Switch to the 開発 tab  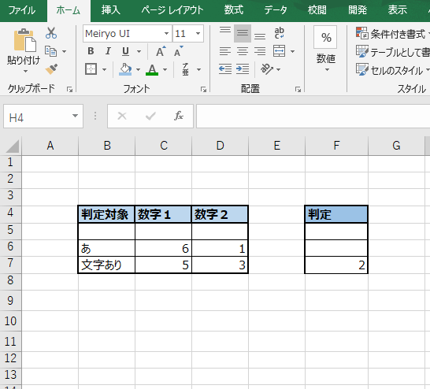point(358,10)
